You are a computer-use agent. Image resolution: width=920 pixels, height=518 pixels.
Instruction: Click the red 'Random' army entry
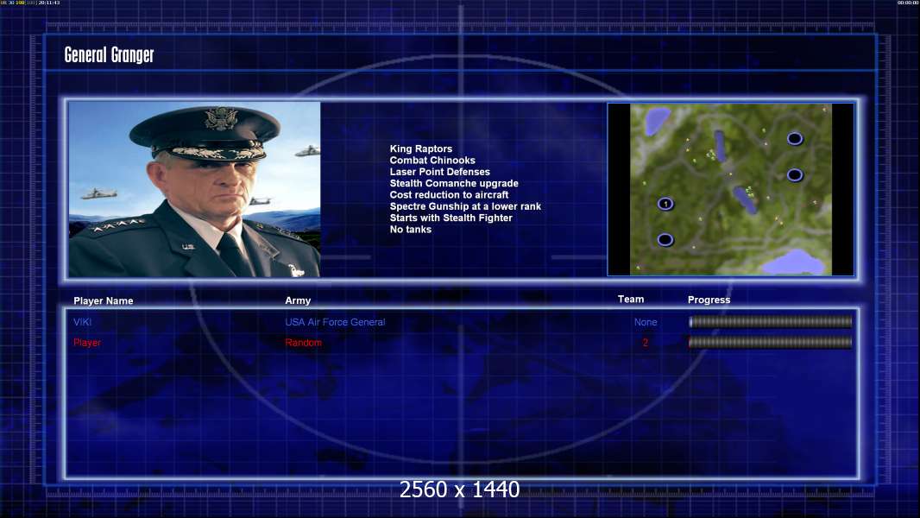[303, 343]
